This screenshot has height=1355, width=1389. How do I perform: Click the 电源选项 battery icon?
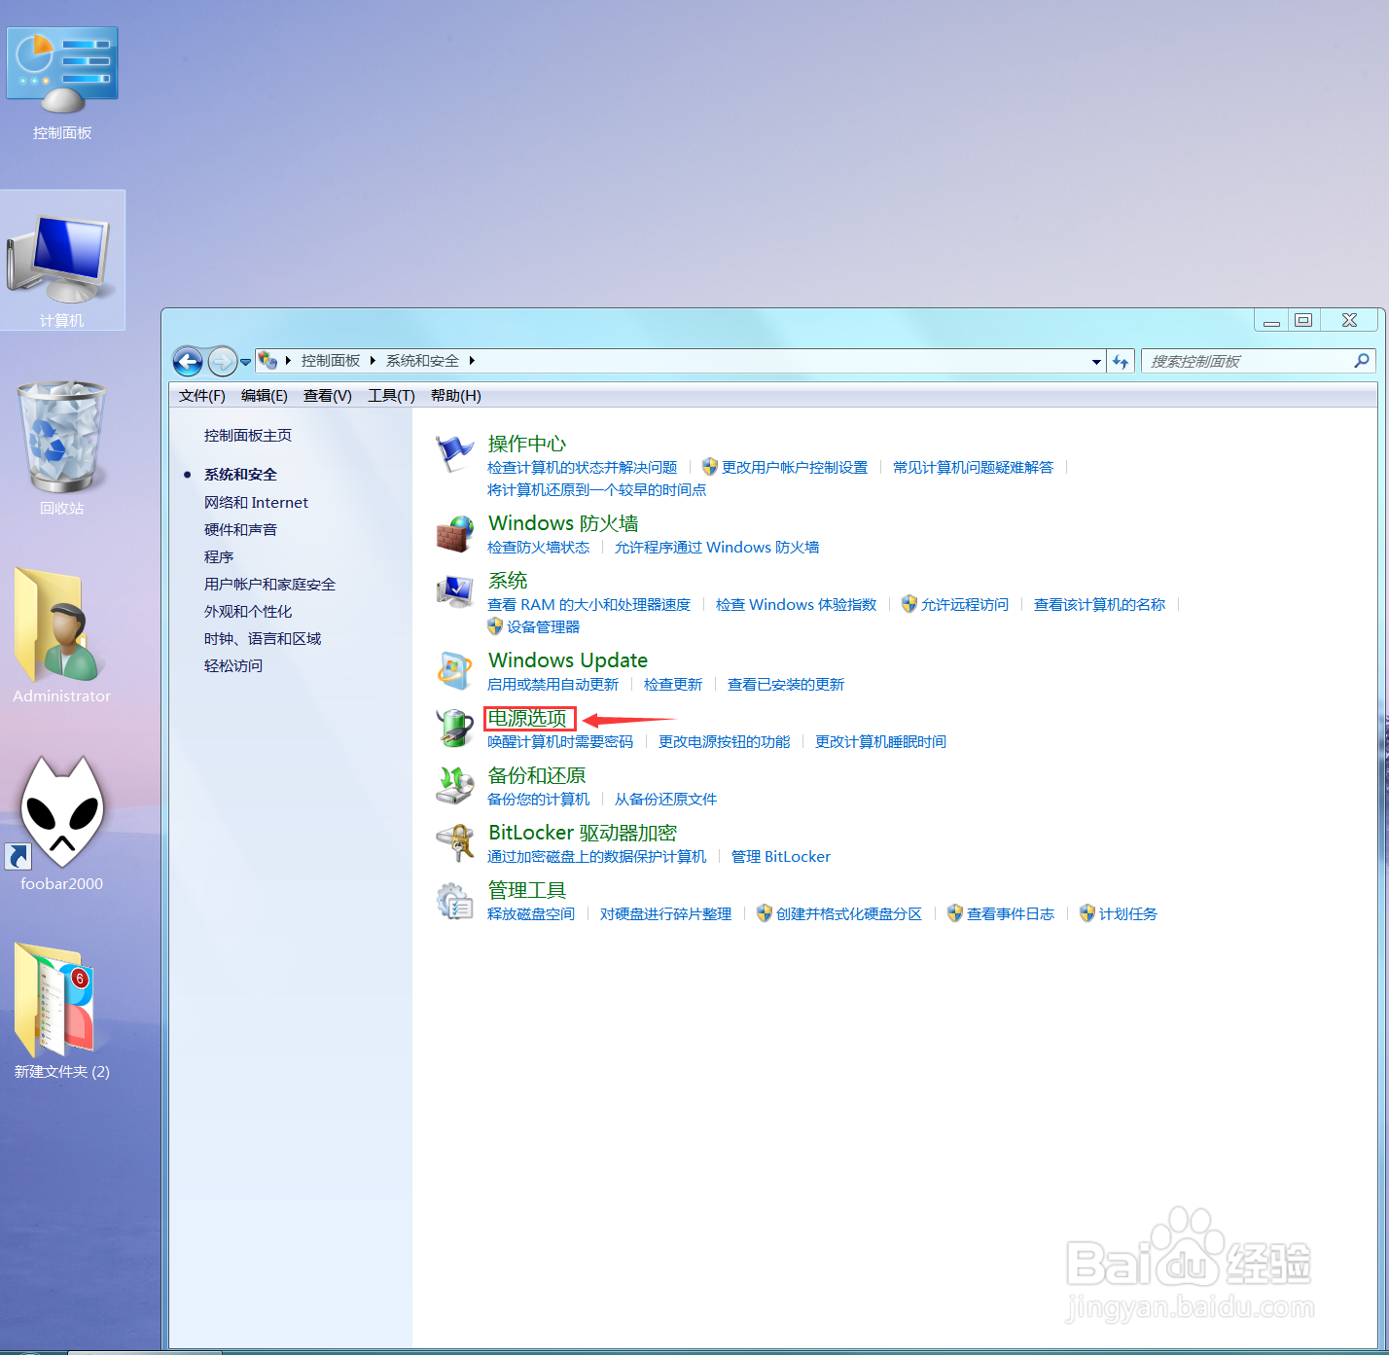454,728
